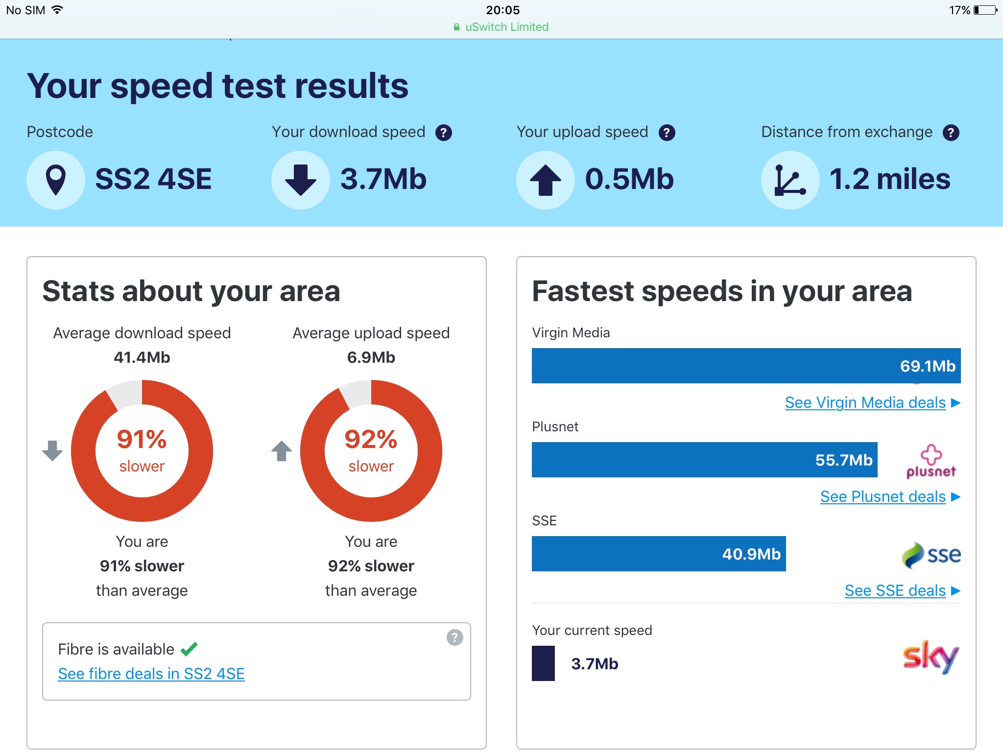
Task: Click the download arrow circle icon
Action: coord(301,180)
